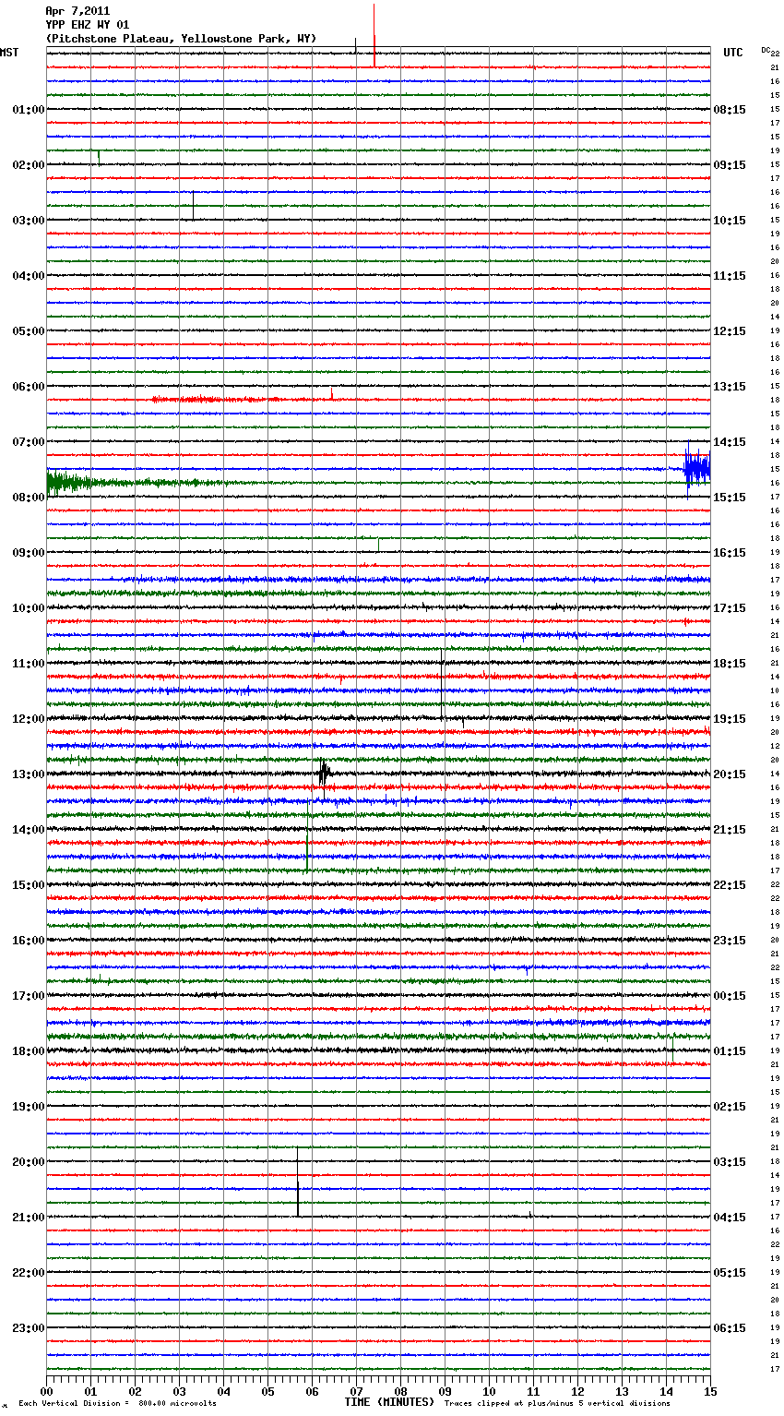Click the "08:15" UTC time label
The image size is (784, 1416).
pyautogui.click(x=730, y=110)
